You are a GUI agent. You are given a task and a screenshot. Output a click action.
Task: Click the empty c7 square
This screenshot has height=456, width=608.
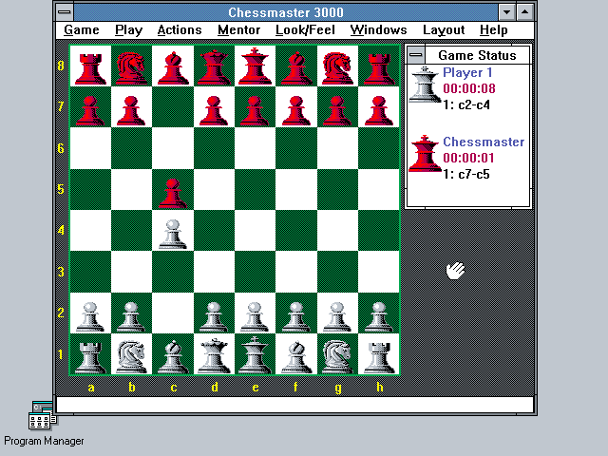(173, 107)
